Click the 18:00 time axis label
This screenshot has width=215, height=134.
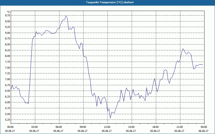coord(156,127)
